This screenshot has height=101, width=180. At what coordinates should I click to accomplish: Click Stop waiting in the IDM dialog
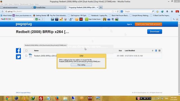tap(81, 65)
